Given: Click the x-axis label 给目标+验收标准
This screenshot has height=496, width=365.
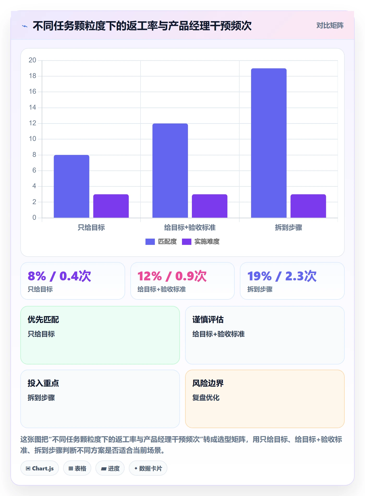Looking at the screenshot, I should pos(190,228).
